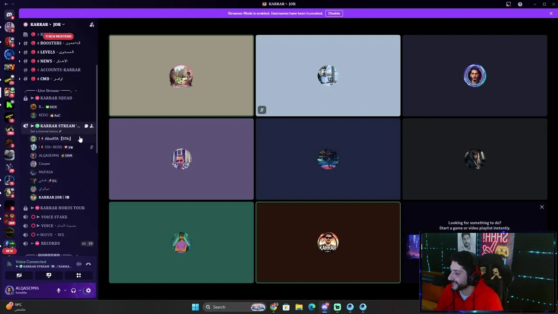Image resolution: width=558 pixels, height=314 pixels.
Task: Deafen with headphones icon
Action: click(x=73, y=290)
